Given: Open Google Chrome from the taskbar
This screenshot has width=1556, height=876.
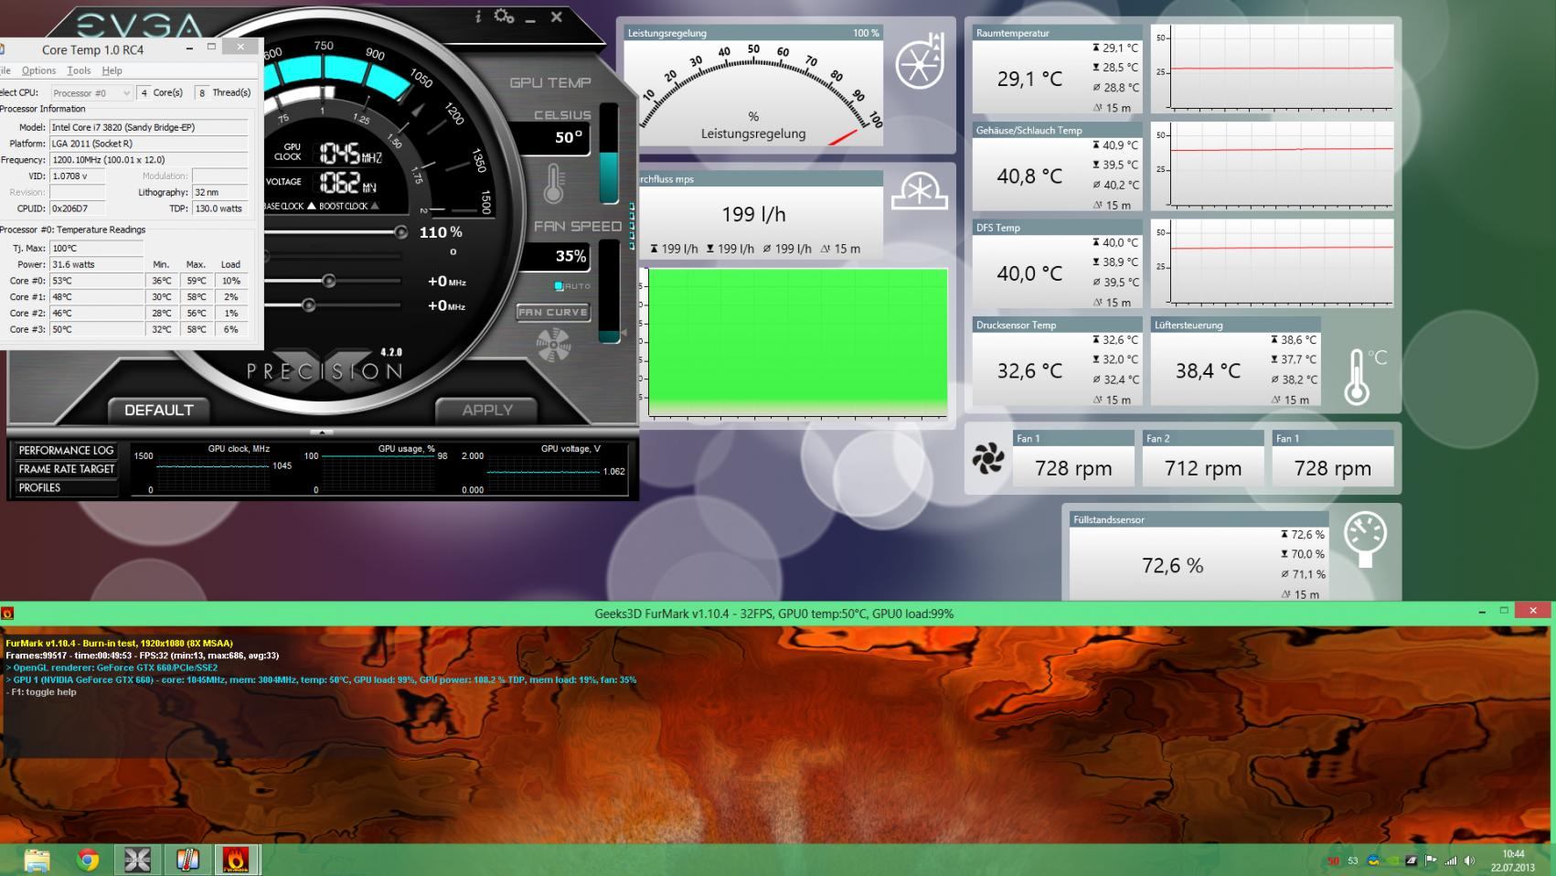Looking at the screenshot, I should 88,860.
